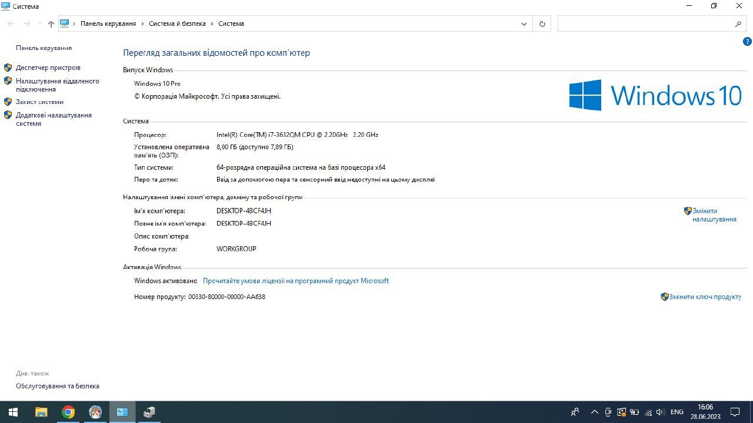The width and height of the screenshot is (753, 423).
Task: Open Налаштування віддаленого підключення
Action: 58,85
